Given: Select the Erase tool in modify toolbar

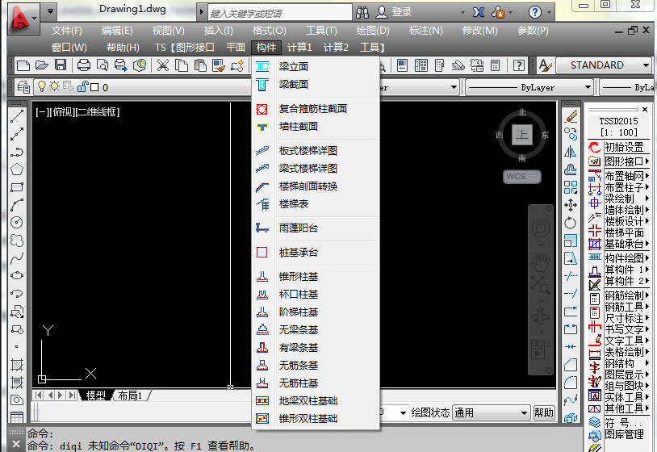Looking at the screenshot, I should pyautogui.click(x=571, y=116).
